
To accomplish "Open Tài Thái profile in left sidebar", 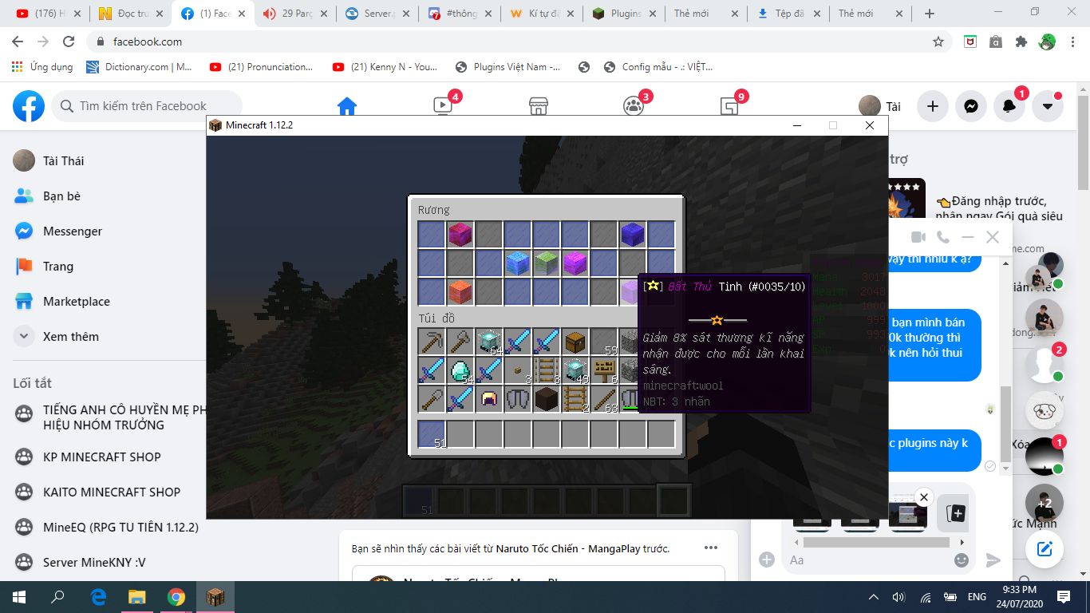I will pyautogui.click(x=105, y=160).
